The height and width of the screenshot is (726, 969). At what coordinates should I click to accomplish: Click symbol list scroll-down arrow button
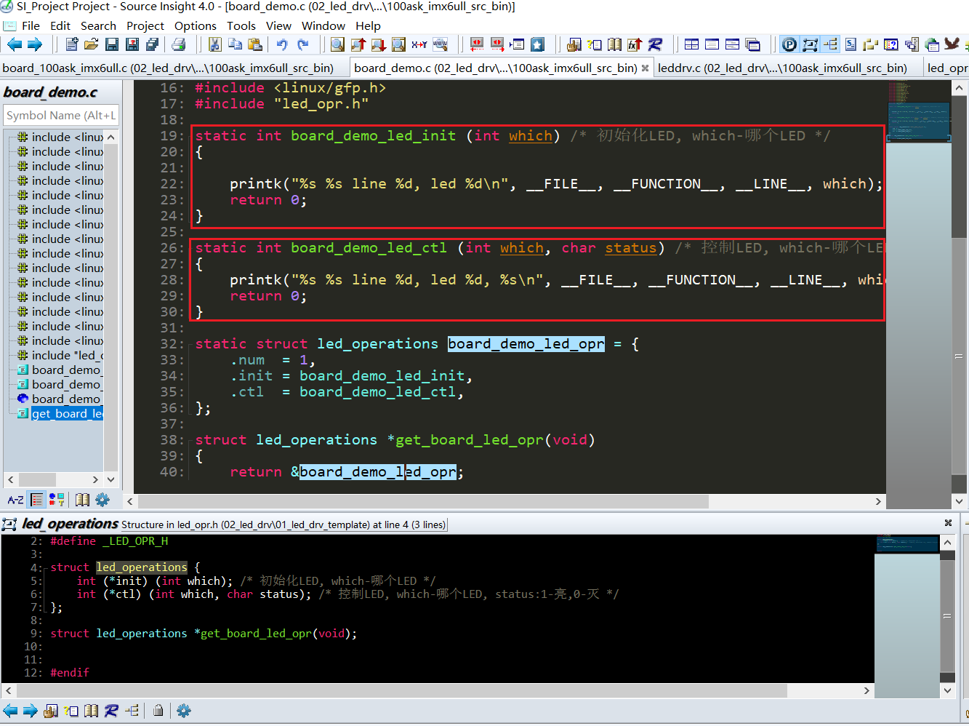tap(110, 479)
